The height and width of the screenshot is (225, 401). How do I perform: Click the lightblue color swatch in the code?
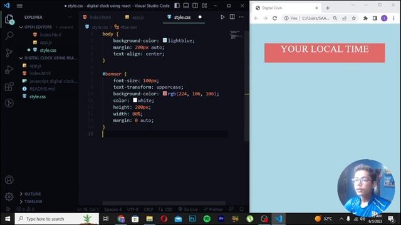tap(165, 40)
